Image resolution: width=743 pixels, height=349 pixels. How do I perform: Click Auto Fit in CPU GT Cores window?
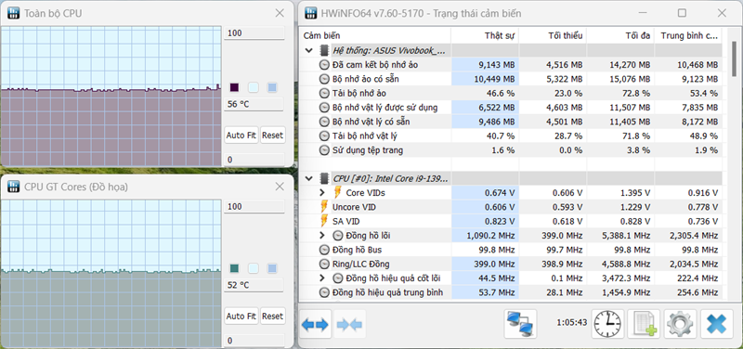point(241,316)
